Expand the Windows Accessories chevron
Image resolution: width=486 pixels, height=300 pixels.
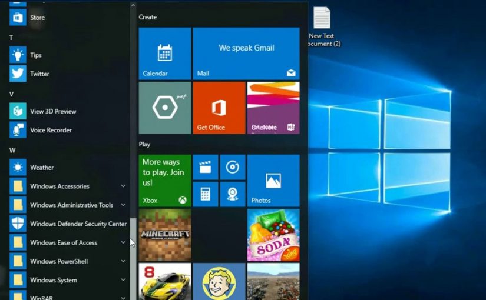[123, 186]
